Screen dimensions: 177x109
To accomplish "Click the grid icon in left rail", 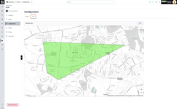I will [2, 19].
